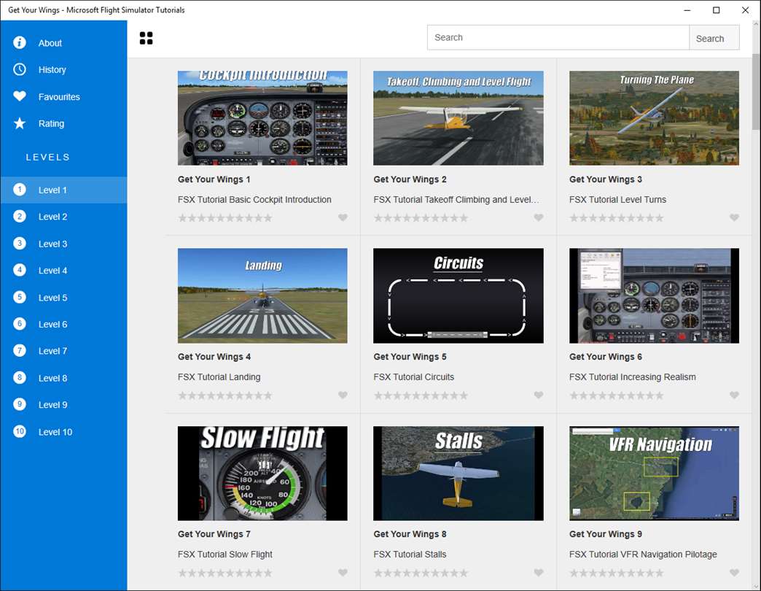Open Get Your Wings 9 title
The width and height of the screenshot is (761, 591).
pyautogui.click(x=606, y=534)
